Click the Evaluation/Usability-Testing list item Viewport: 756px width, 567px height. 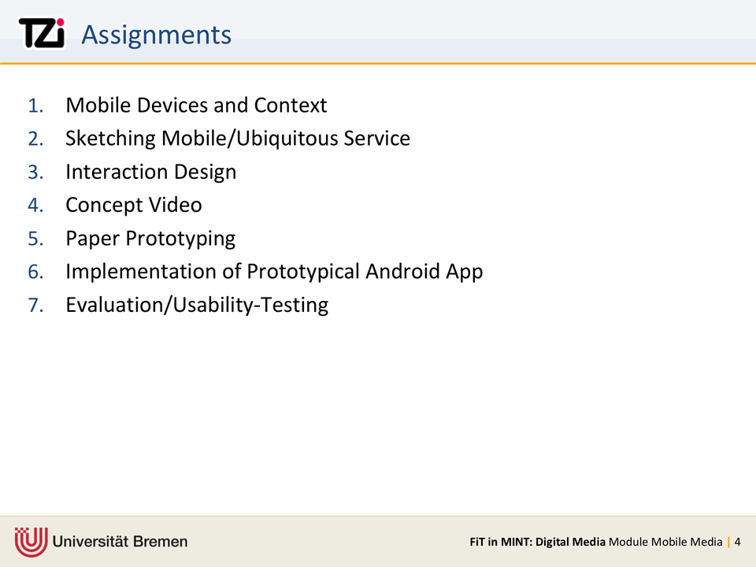point(196,305)
